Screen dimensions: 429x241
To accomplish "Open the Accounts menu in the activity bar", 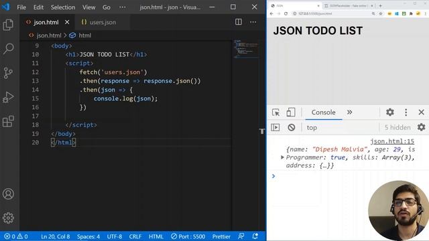I will click(x=8, y=193).
